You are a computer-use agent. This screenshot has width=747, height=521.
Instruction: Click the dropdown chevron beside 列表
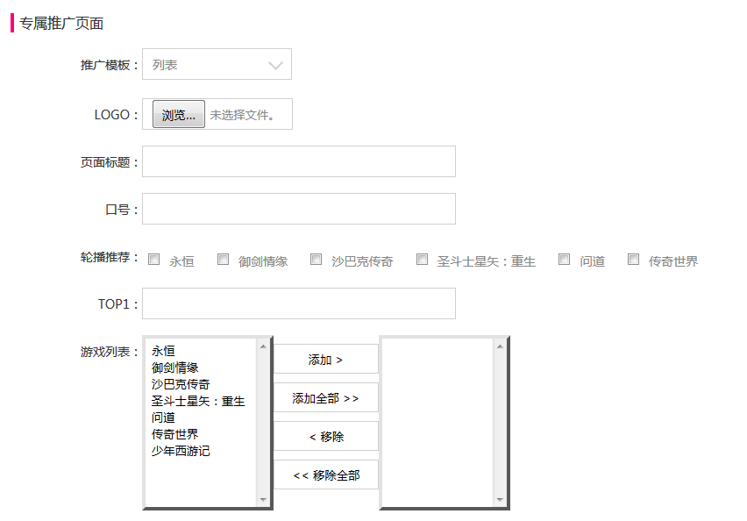[273, 63]
